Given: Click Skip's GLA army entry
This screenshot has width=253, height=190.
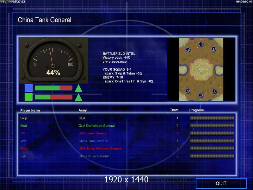Looking at the screenshot, I should (82, 118).
